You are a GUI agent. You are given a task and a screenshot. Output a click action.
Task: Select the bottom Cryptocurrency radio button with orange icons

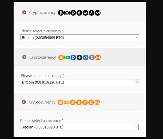[x=24, y=102]
